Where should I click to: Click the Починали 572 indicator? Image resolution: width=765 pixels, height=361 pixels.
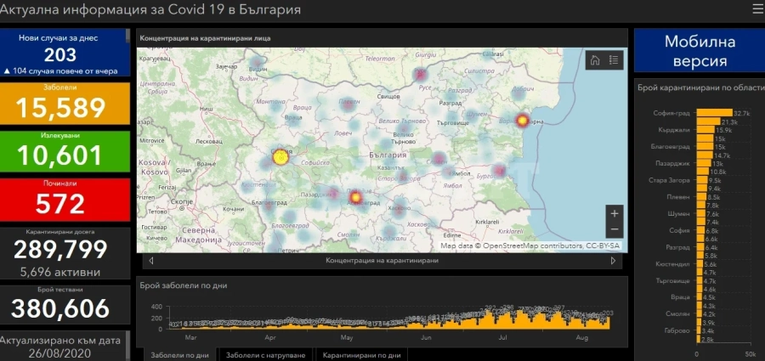coord(65,200)
